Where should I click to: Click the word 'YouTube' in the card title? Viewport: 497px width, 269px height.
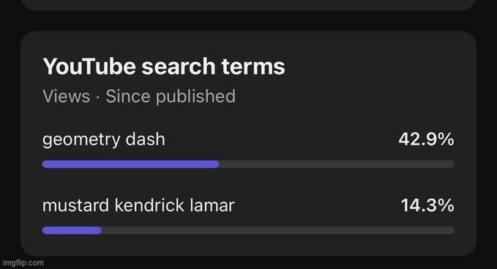(x=89, y=67)
